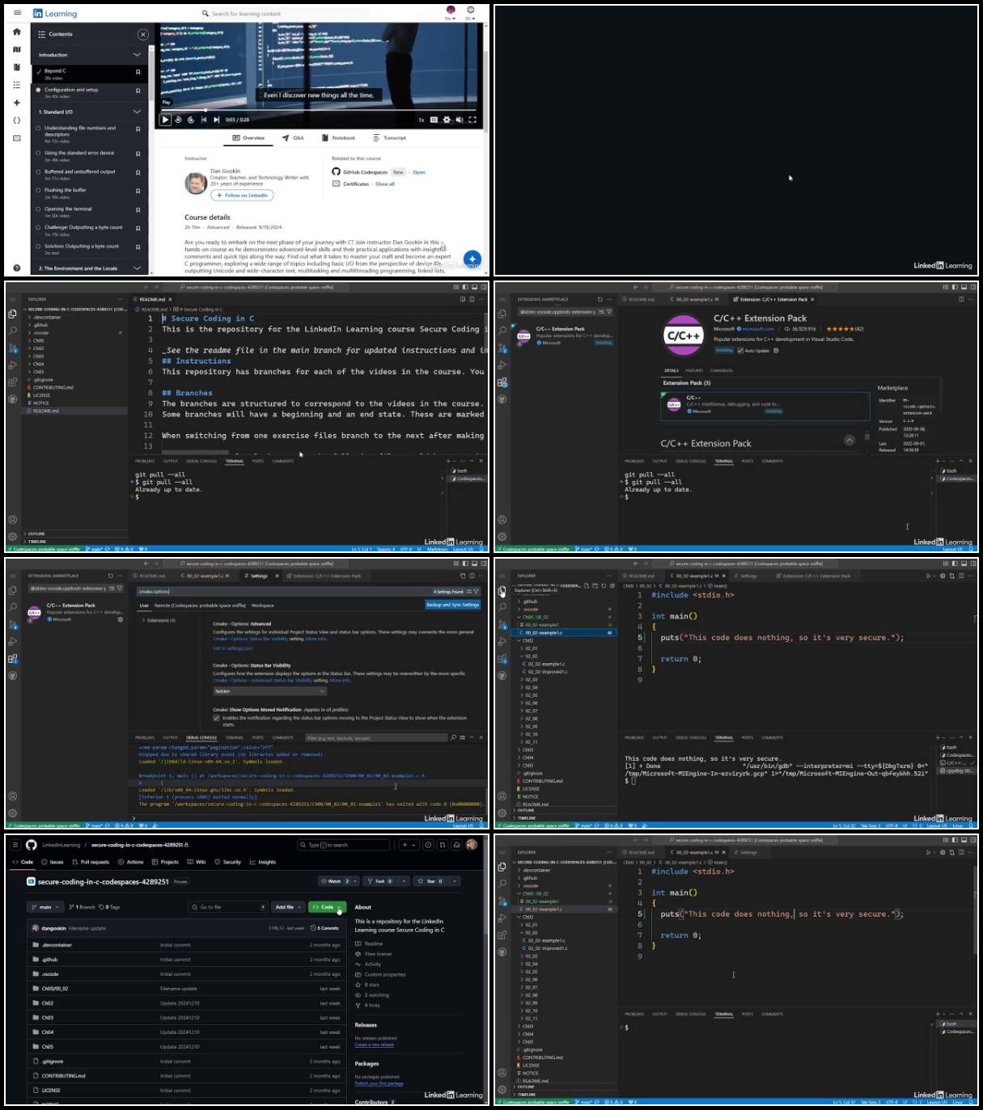
Task: Click the GitHub 'create new' plus icon
Action: [x=408, y=845]
